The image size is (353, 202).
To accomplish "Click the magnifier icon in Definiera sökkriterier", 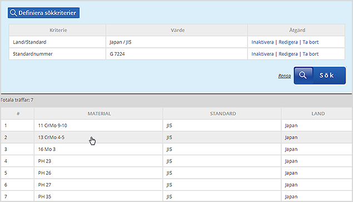I will coord(13,13).
